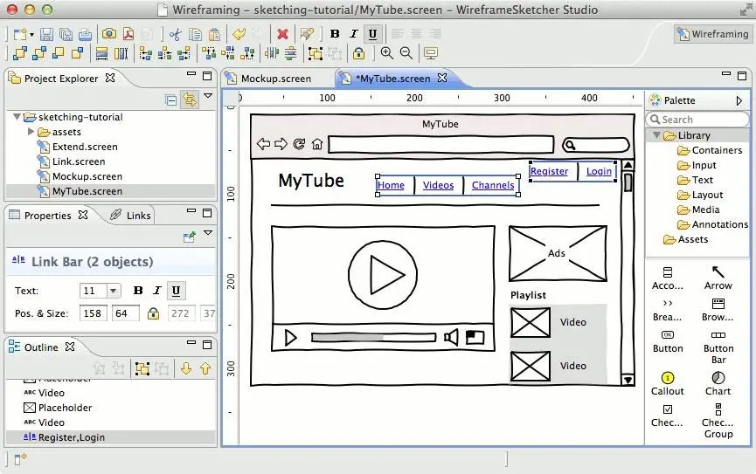Screen dimensions: 756x474
Task: Open Properties view menu triangle
Action: pos(208,233)
